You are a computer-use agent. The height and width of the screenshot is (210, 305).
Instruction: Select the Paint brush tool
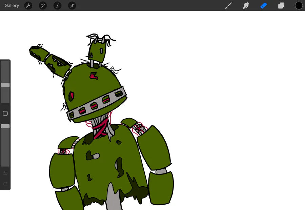228,6
